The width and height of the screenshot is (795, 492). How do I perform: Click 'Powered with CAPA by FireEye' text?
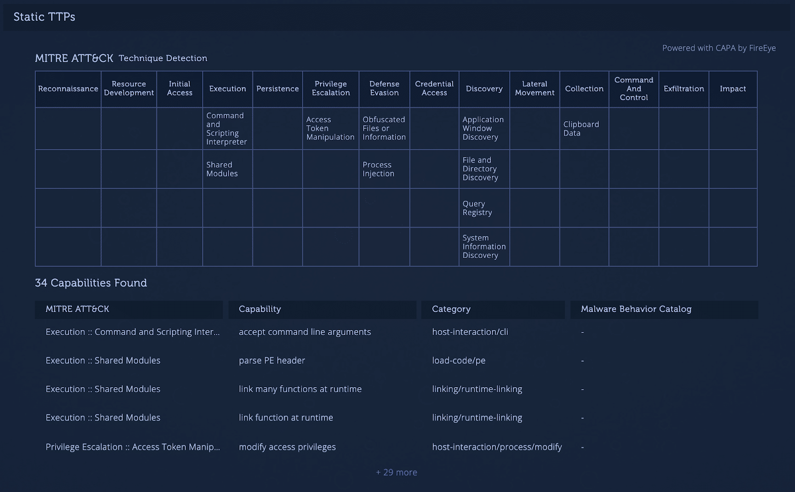click(718, 48)
